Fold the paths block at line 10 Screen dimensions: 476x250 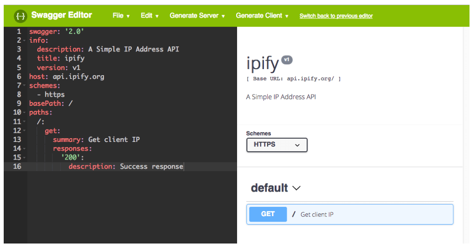(24, 113)
